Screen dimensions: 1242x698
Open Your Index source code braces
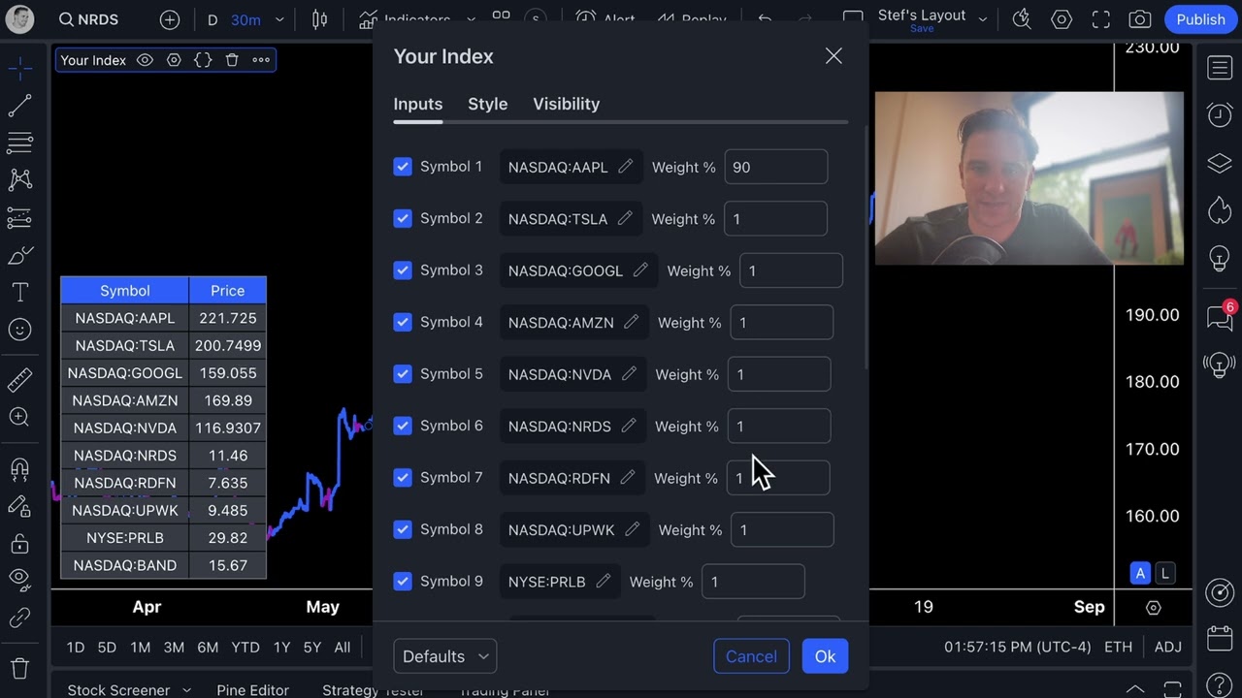[x=203, y=60]
